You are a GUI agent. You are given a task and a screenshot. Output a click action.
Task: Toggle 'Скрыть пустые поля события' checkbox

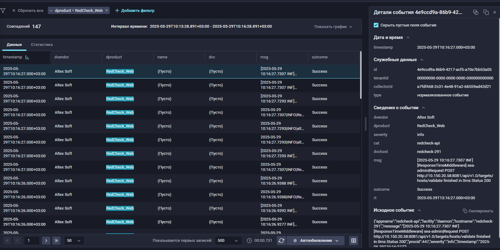pyautogui.click(x=376, y=25)
